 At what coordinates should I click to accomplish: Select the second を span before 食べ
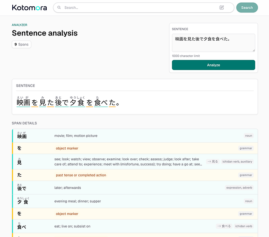[x=89, y=103]
